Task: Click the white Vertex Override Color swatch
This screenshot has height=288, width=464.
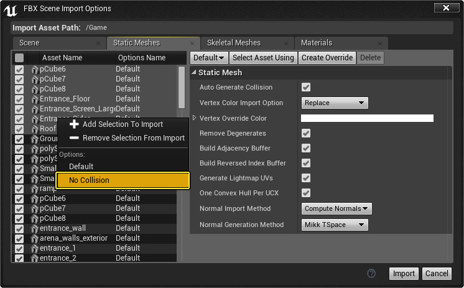Action: 367,118
